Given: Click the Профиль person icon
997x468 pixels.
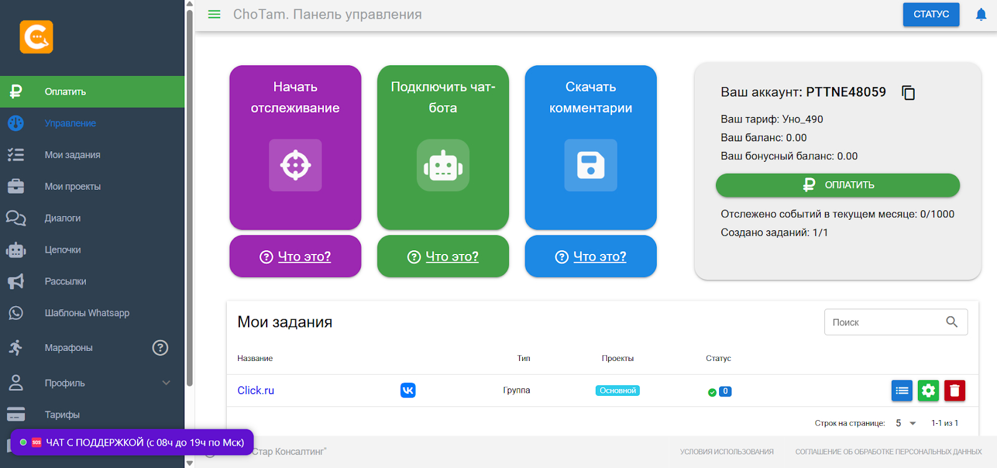Looking at the screenshot, I should [16, 383].
